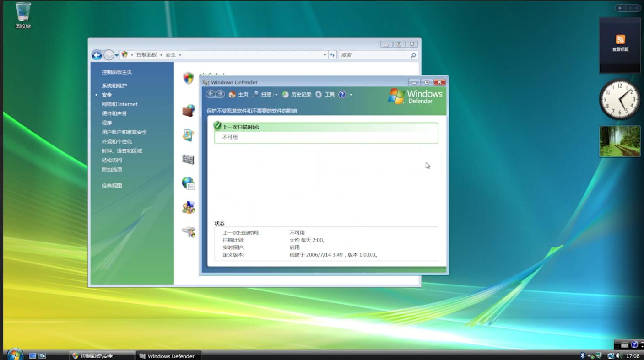The height and width of the screenshot is (360, 644).
Task: Click the blue Help question mark icon
Action: tap(342, 95)
